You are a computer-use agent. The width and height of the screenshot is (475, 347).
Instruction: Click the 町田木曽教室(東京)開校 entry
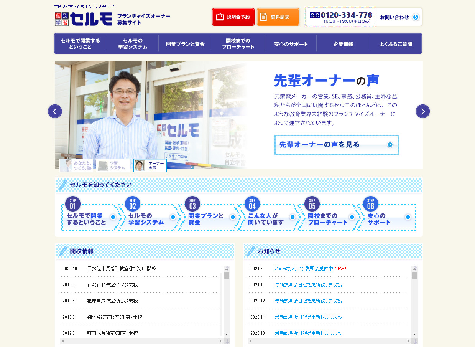tap(112, 333)
